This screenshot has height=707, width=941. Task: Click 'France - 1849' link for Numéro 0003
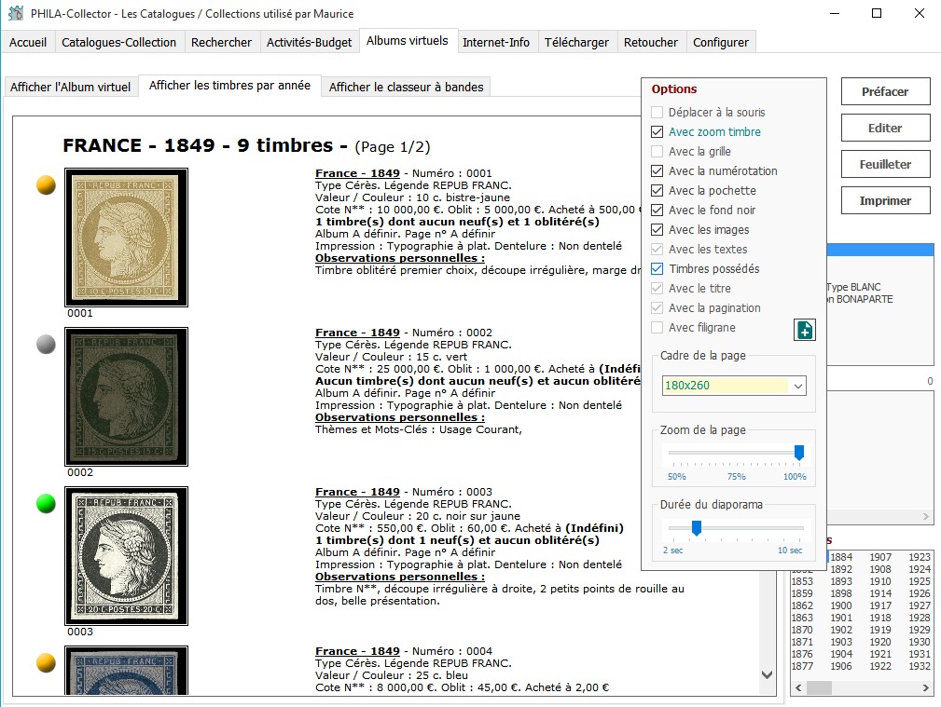coord(358,492)
